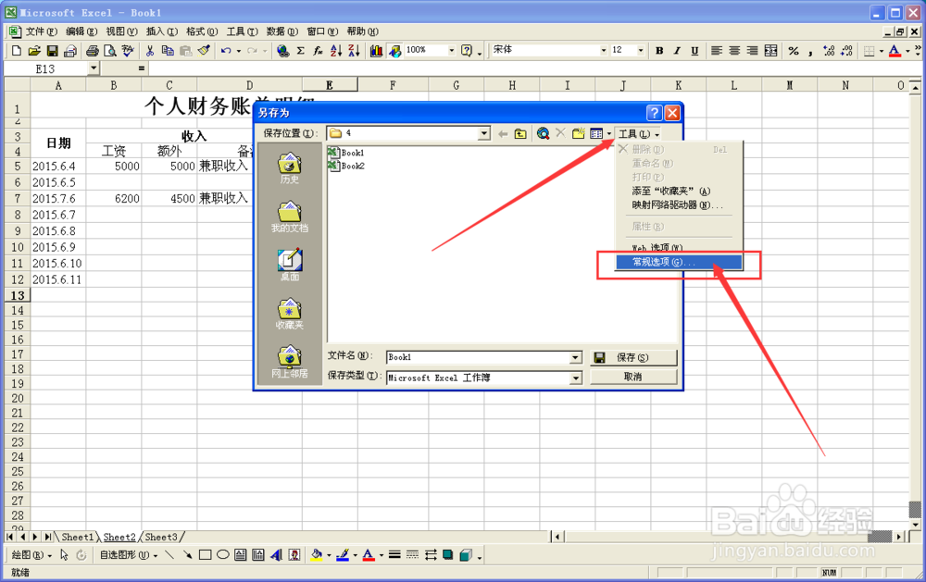
Task: Click the Cut scissors icon
Action: click(x=150, y=51)
